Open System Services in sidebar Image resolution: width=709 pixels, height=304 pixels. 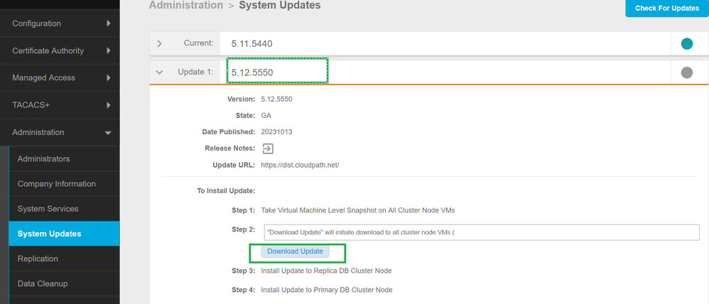pyautogui.click(x=48, y=209)
